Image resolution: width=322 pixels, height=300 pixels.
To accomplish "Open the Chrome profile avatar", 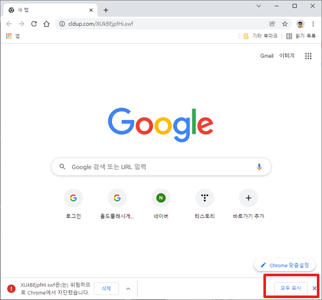I will pos(300,24).
